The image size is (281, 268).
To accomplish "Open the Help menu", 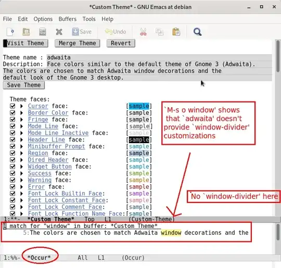I will (x=107, y=19).
